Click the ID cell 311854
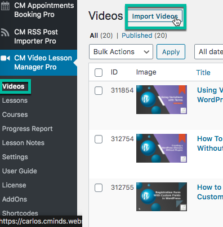This screenshot has width=223, height=227. click(x=122, y=90)
